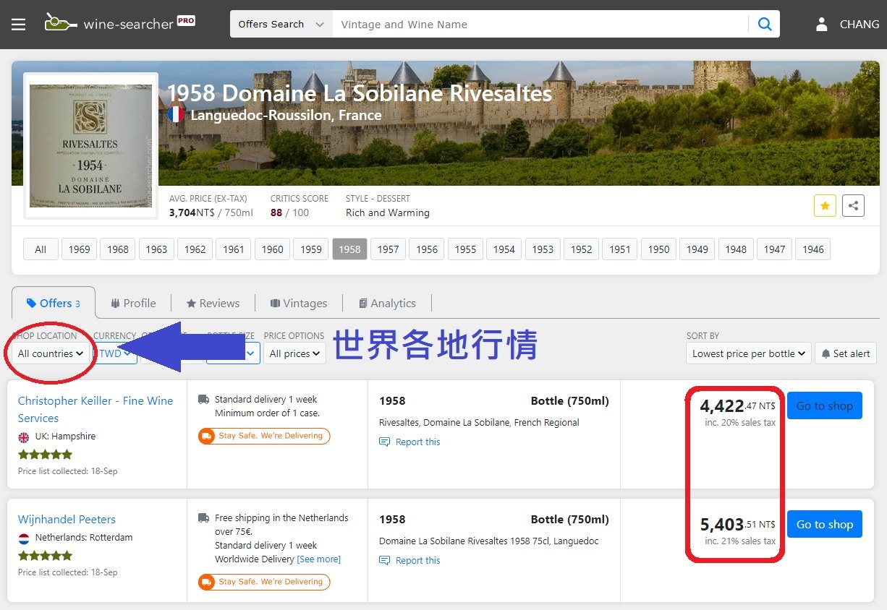Toggle the yellow star favorite button
Viewport: 887px width, 610px height.
(x=825, y=205)
